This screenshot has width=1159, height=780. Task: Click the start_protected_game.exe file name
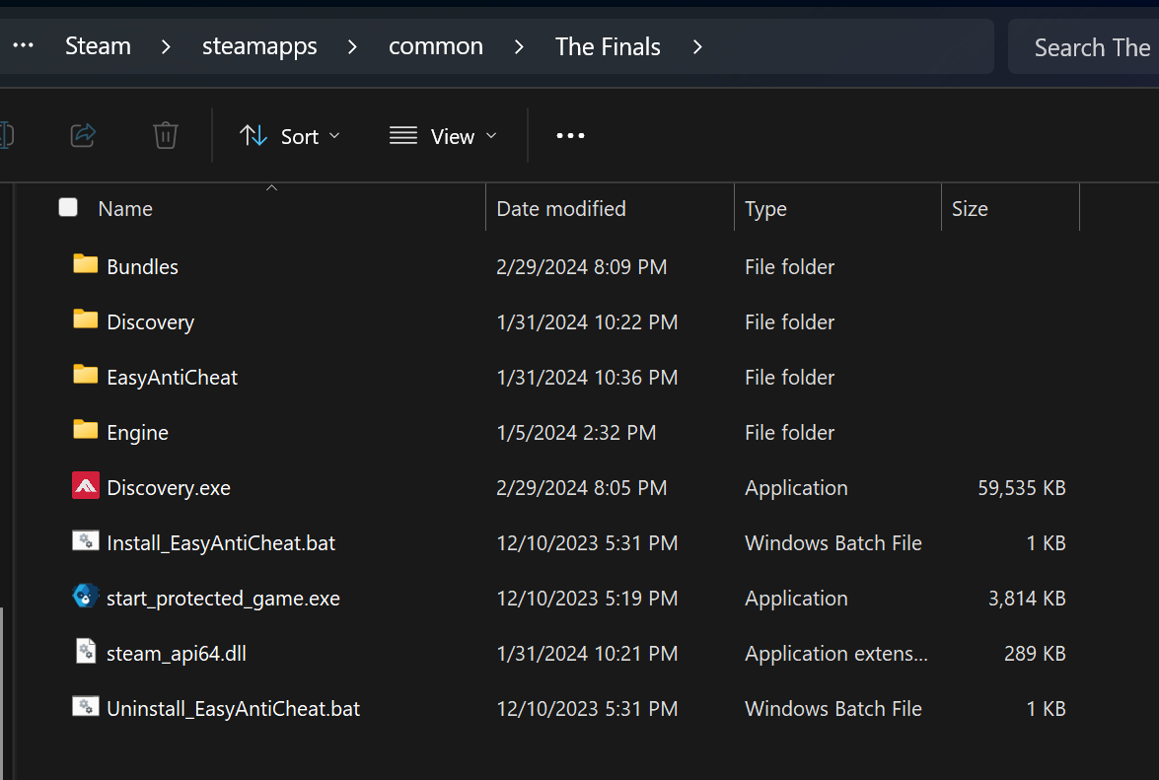click(223, 599)
